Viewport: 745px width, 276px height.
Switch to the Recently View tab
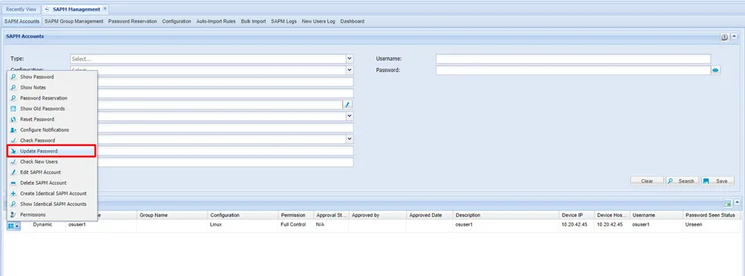coord(21,9)
